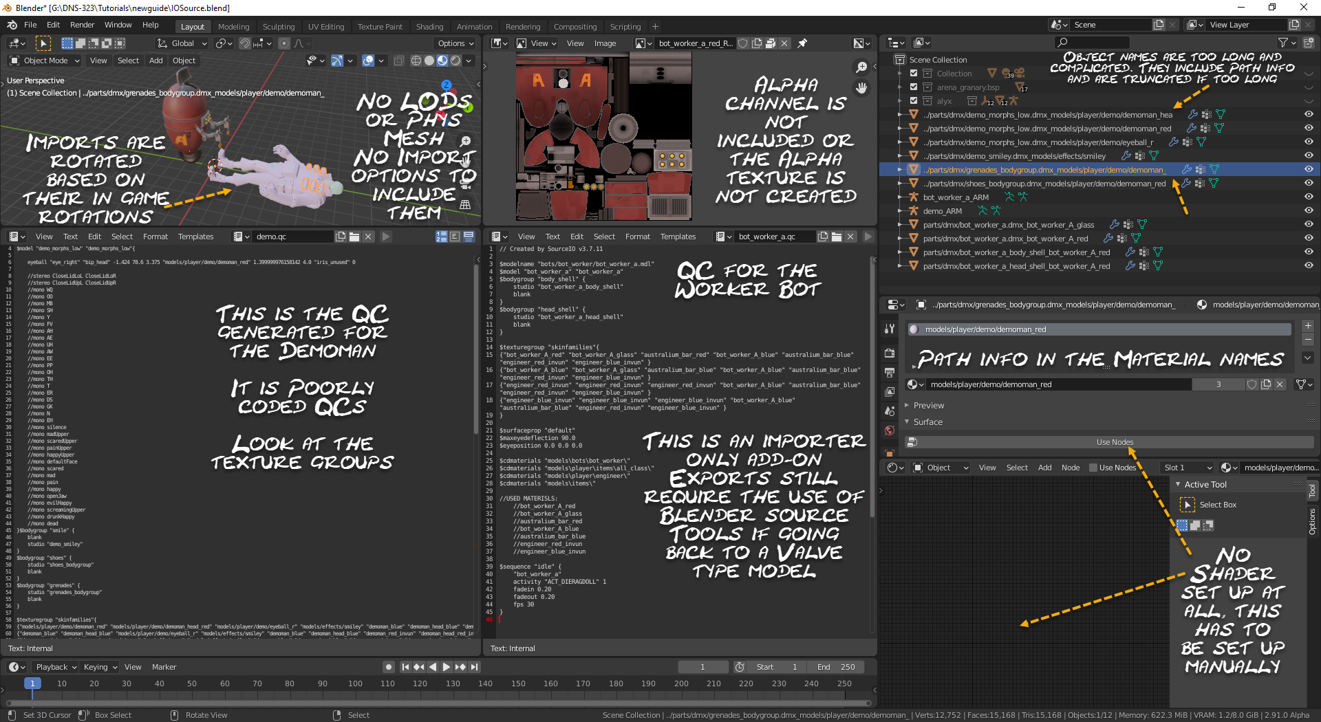
Task: Run the bot_worker_a.qc script
Action: [x=868, y=237]
